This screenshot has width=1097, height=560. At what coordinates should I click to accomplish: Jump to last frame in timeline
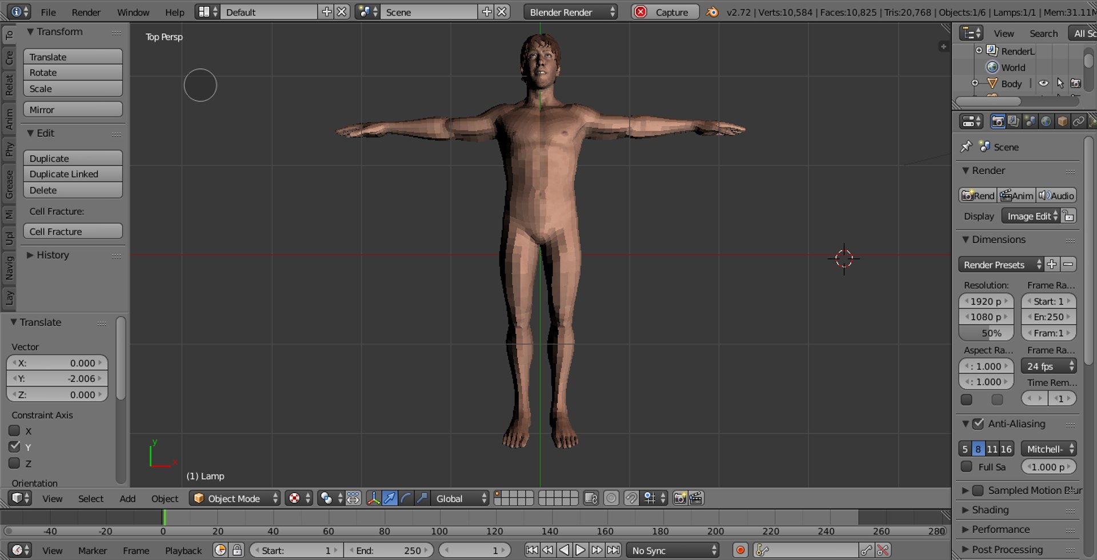point(613,550)
